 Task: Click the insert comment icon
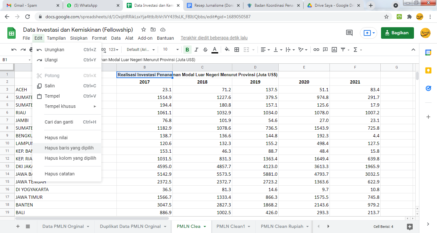point(325,50)
